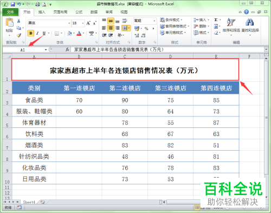Toggle bottom vertical alignment
This screenshot has height=213, width=271.
tap(118, 21)
